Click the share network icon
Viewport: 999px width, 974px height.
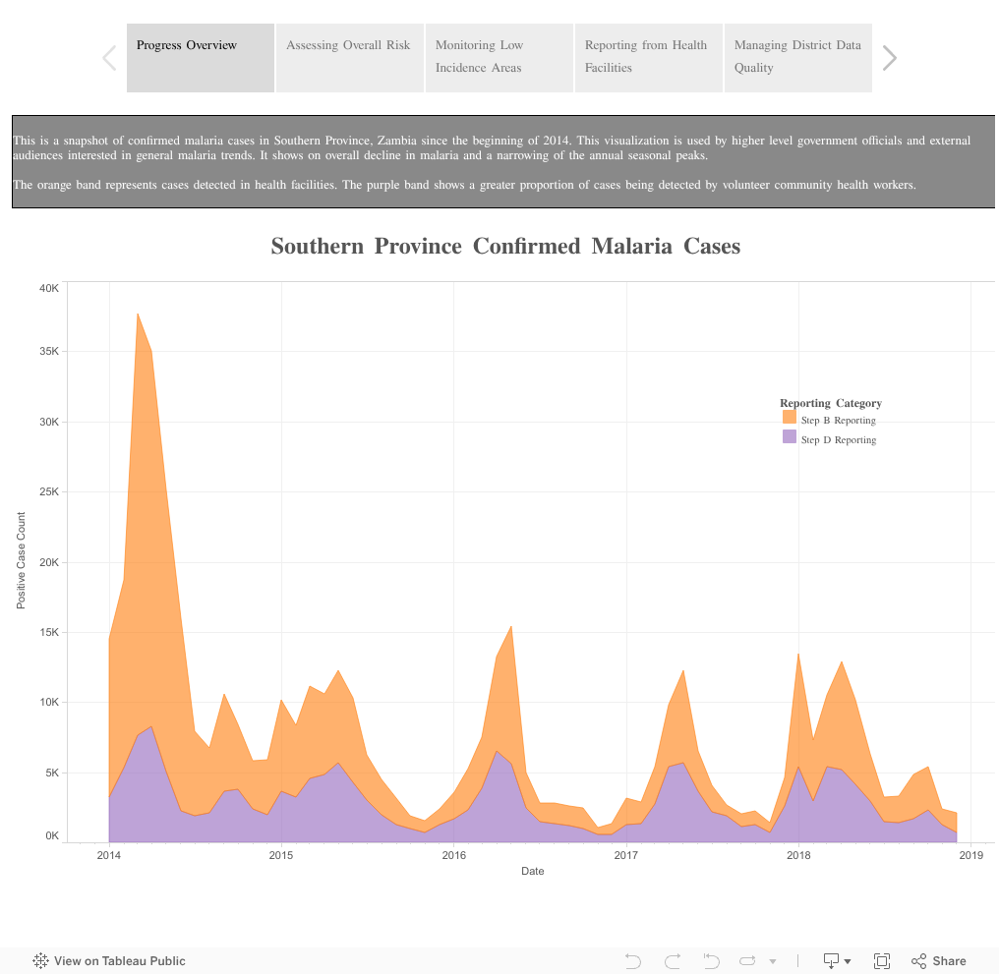[918, 960]
